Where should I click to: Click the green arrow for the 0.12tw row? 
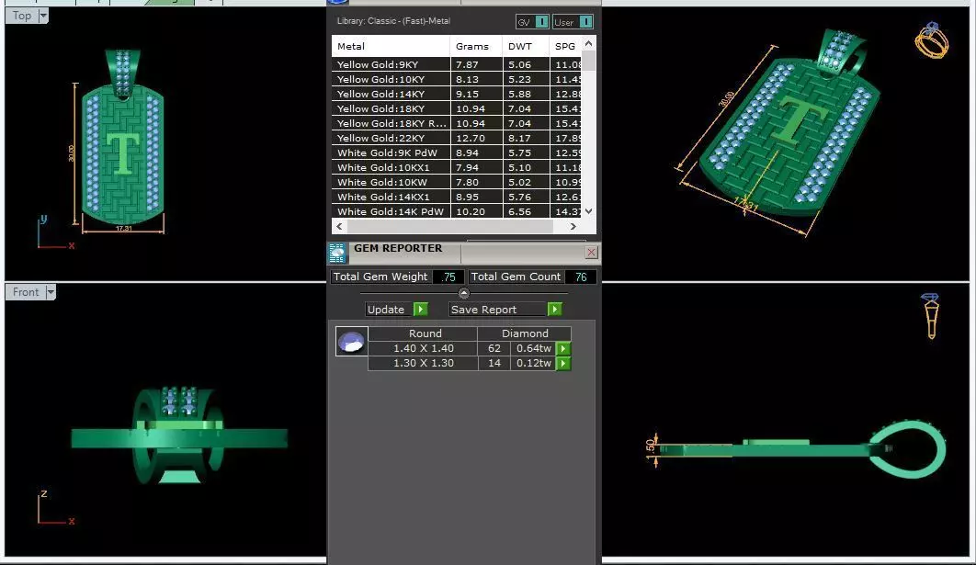click(x=563, y=364)
